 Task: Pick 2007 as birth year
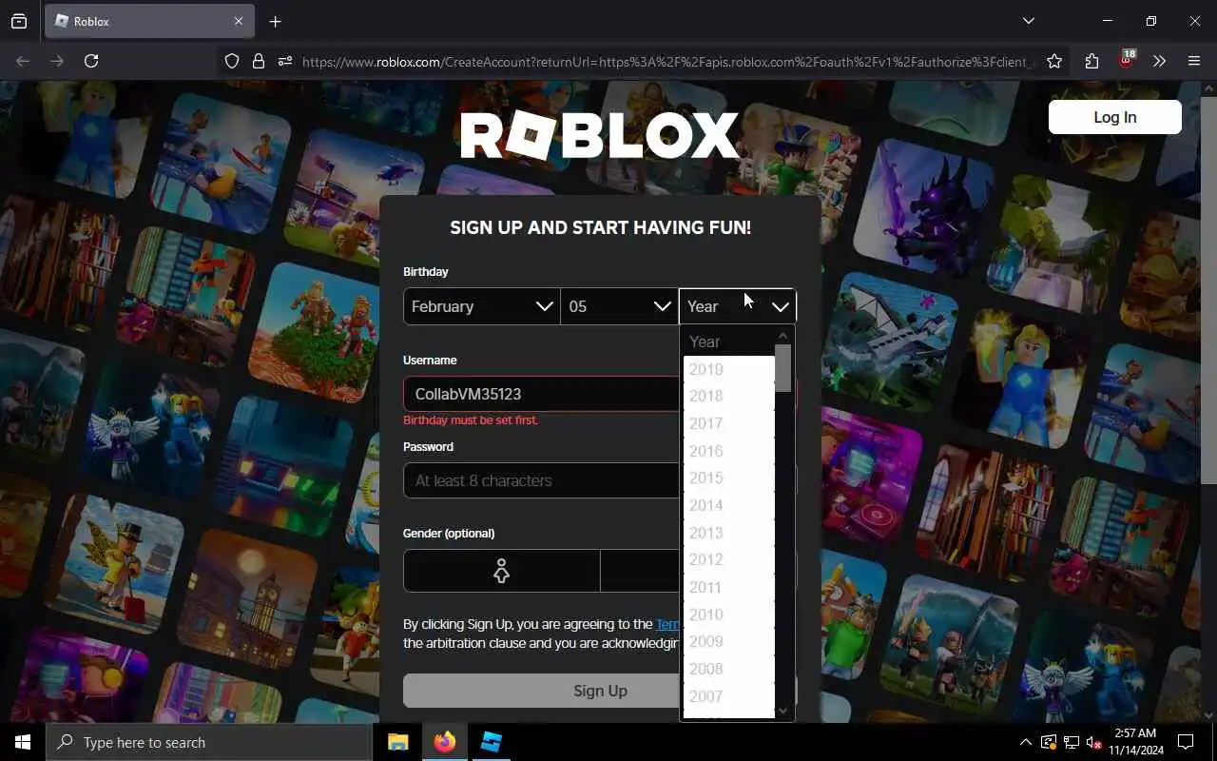[x=728, y=696]
